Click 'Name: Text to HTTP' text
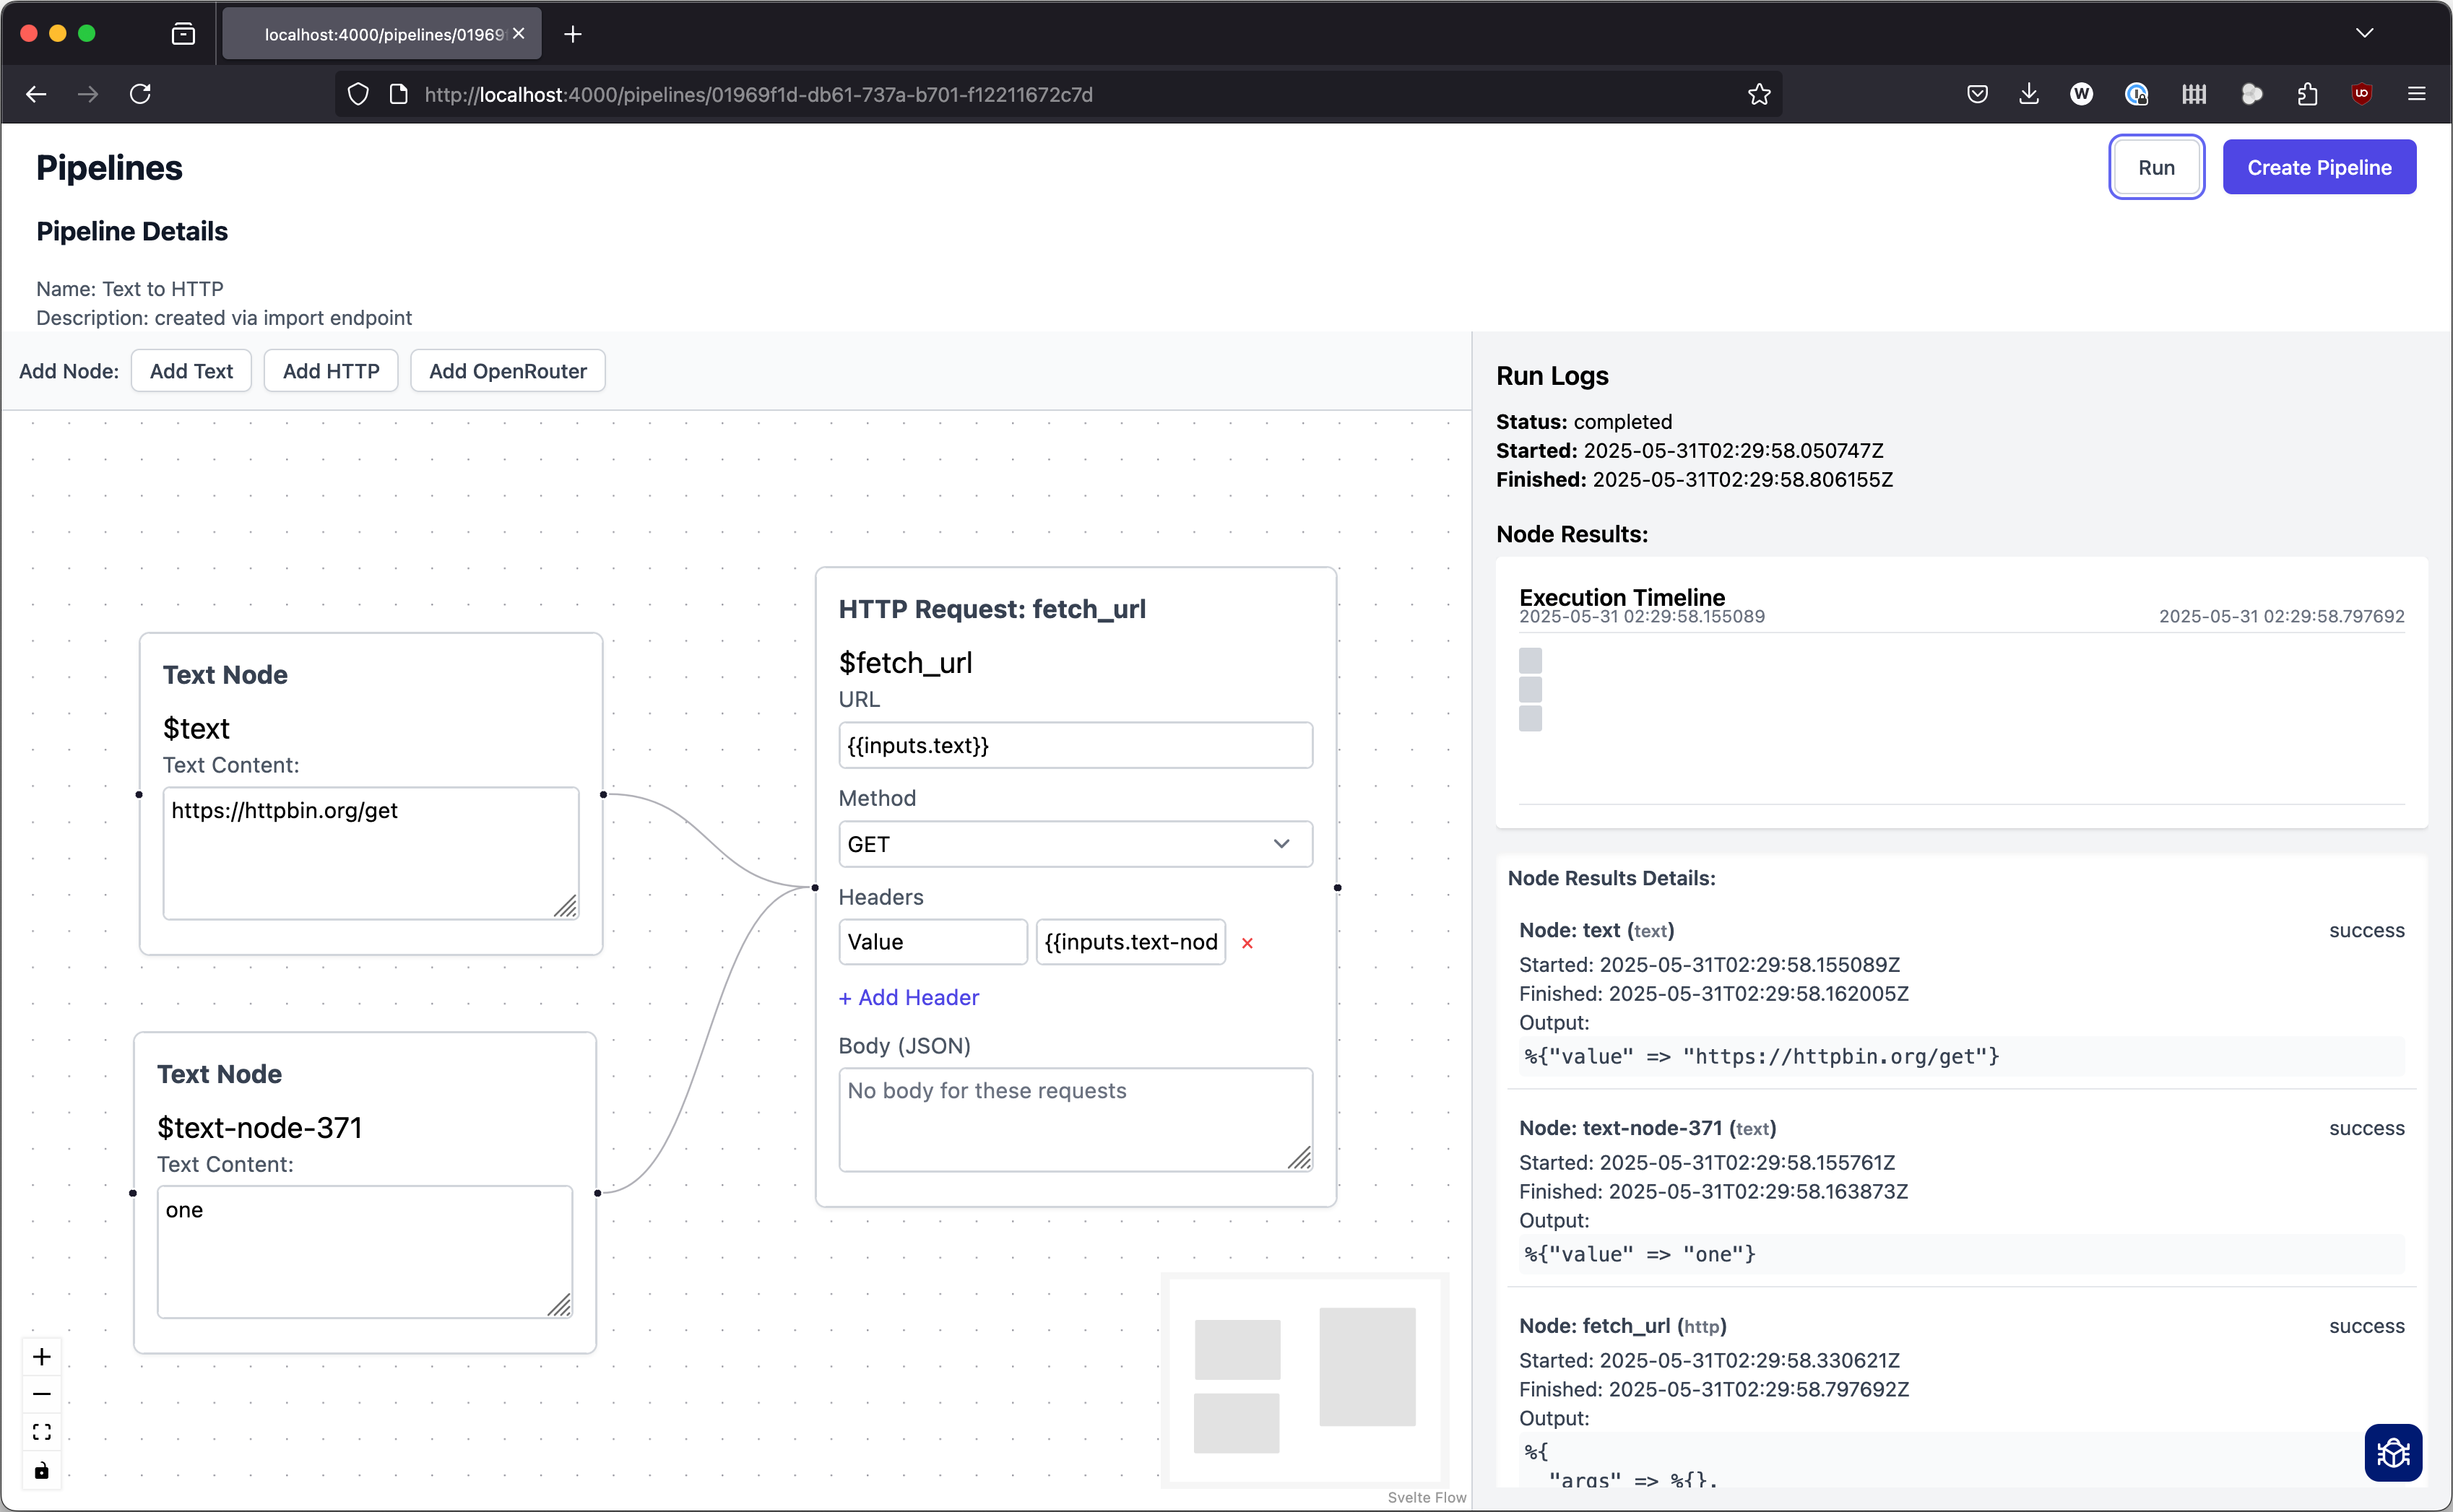The height and width of the screenshot is (1512, 2453). [x=130, y=289]
